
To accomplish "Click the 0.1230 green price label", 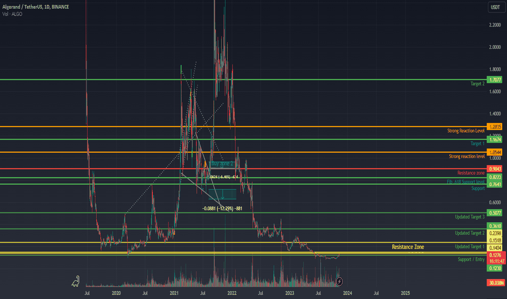I will tap(494, 269).
